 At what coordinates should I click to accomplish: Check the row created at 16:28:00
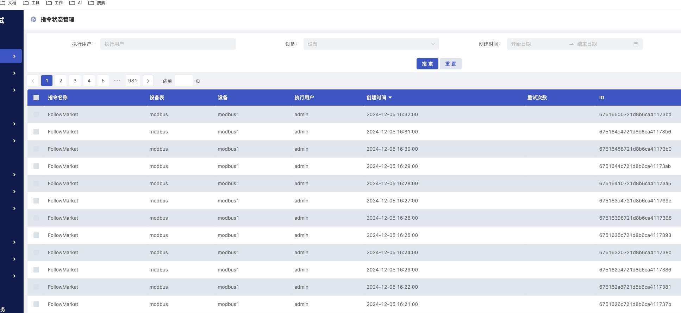click(36, 183)
